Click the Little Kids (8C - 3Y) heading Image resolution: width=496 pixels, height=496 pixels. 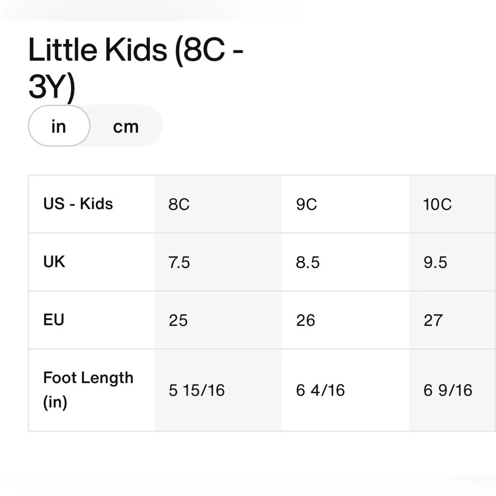136,67
